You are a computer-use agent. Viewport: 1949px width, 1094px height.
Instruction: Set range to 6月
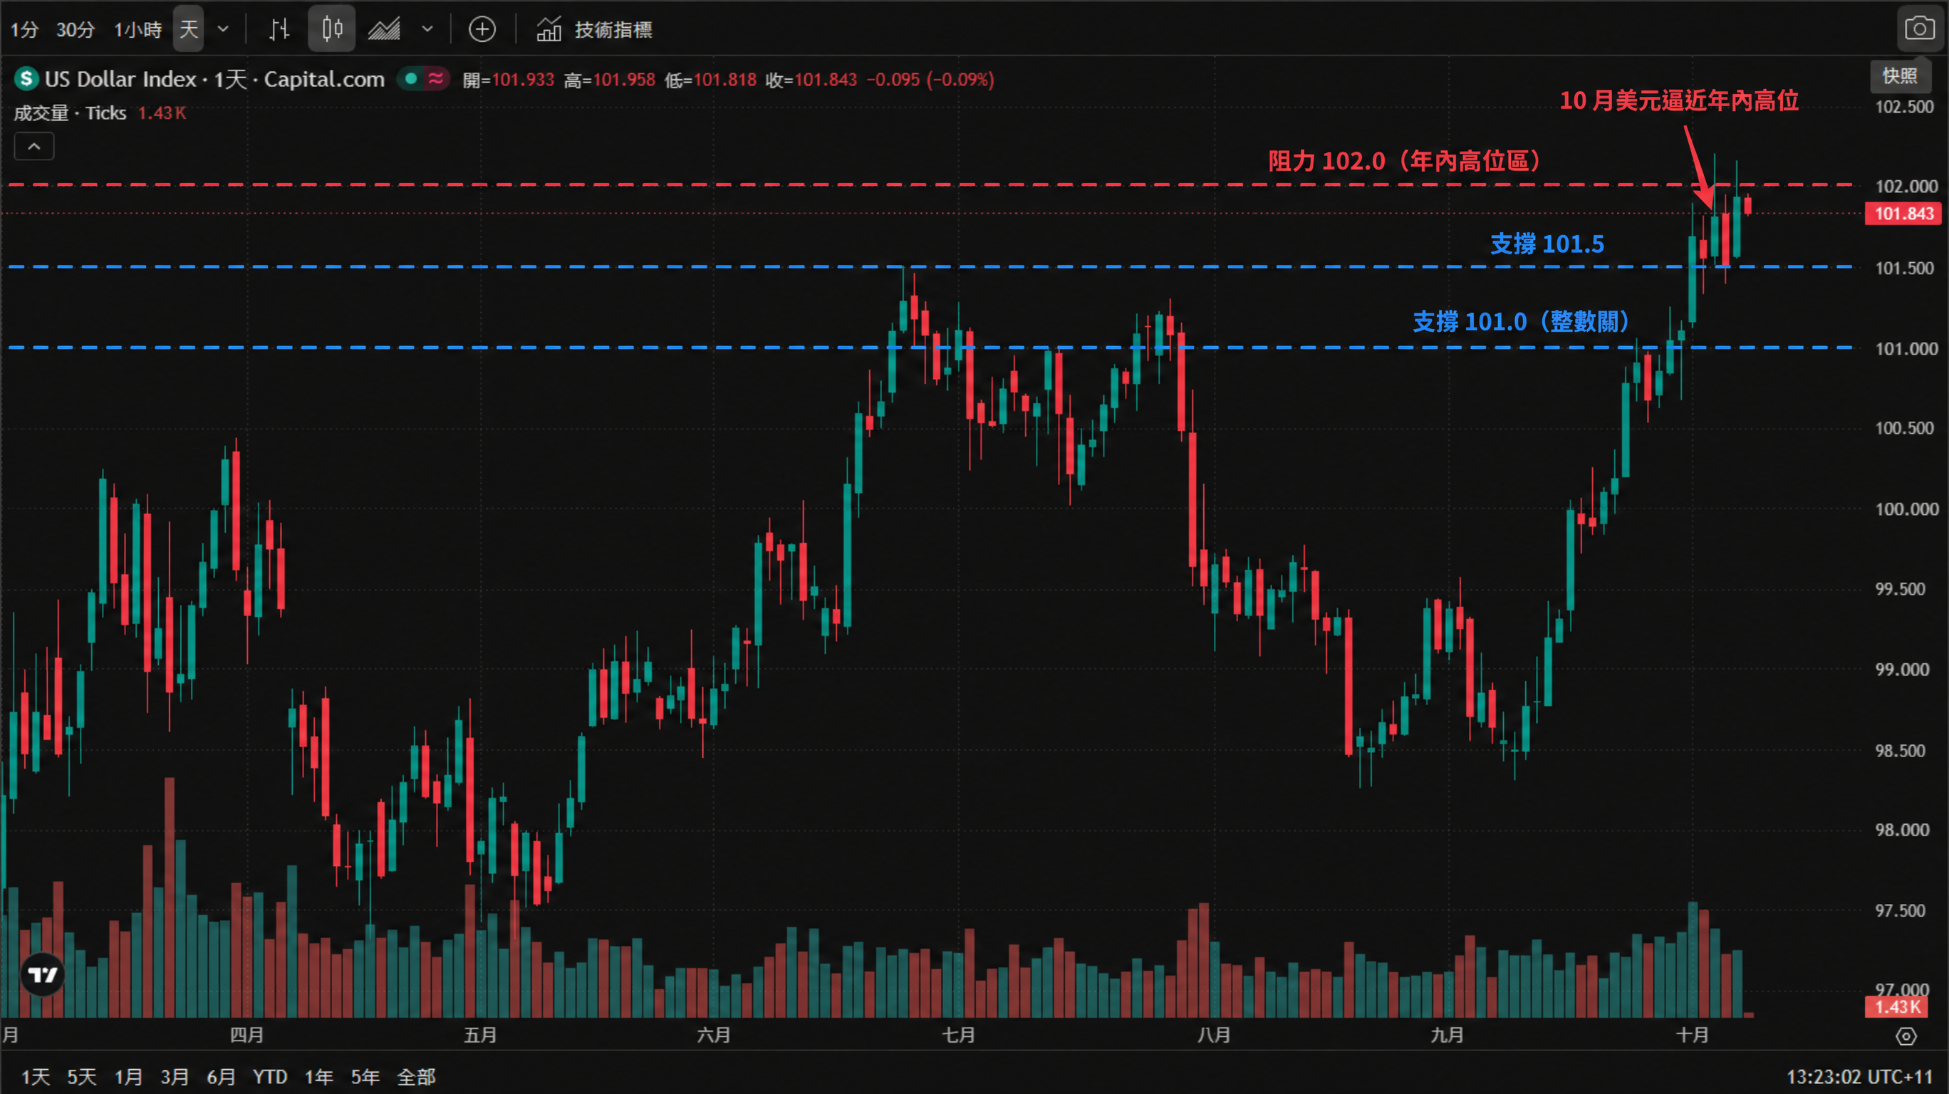pyautogui.click(x=221, y=1077)
